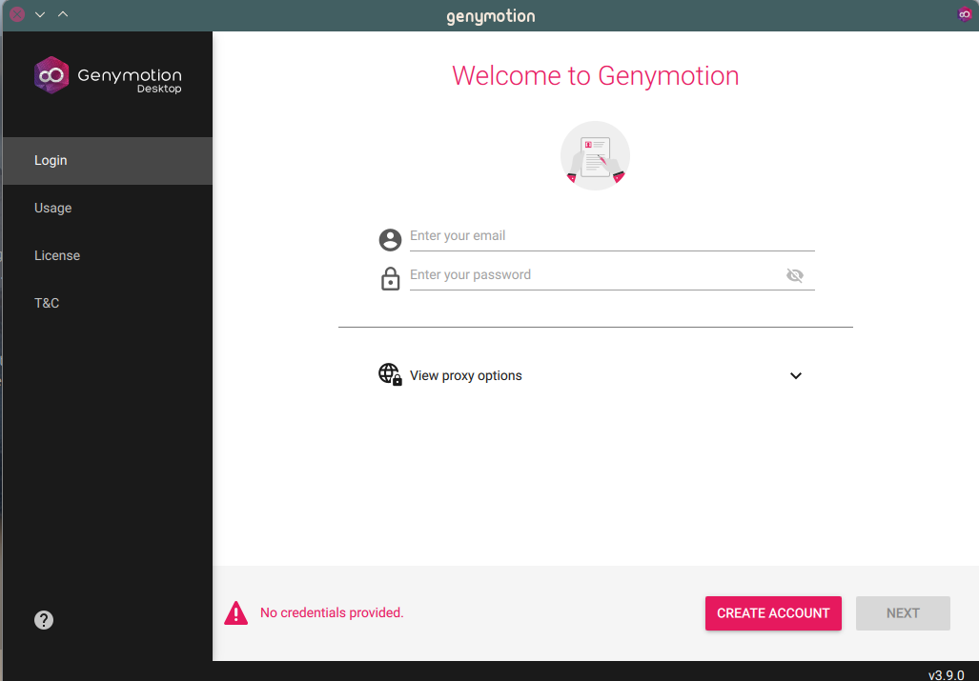Click the NEXT button

903,613
